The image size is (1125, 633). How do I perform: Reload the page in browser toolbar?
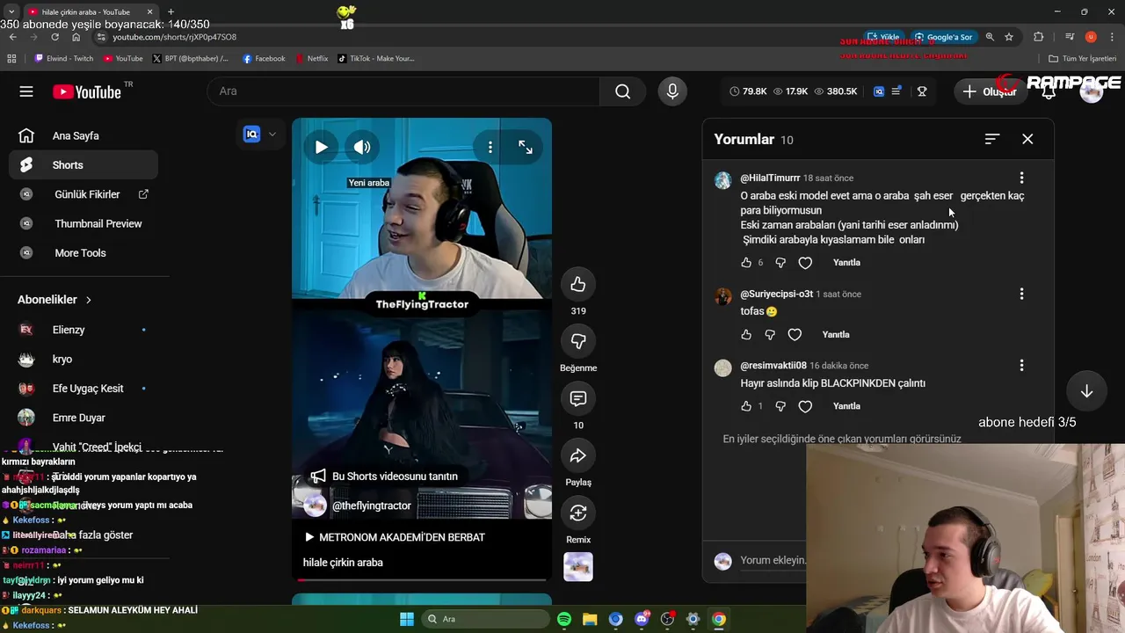(54, 37)
